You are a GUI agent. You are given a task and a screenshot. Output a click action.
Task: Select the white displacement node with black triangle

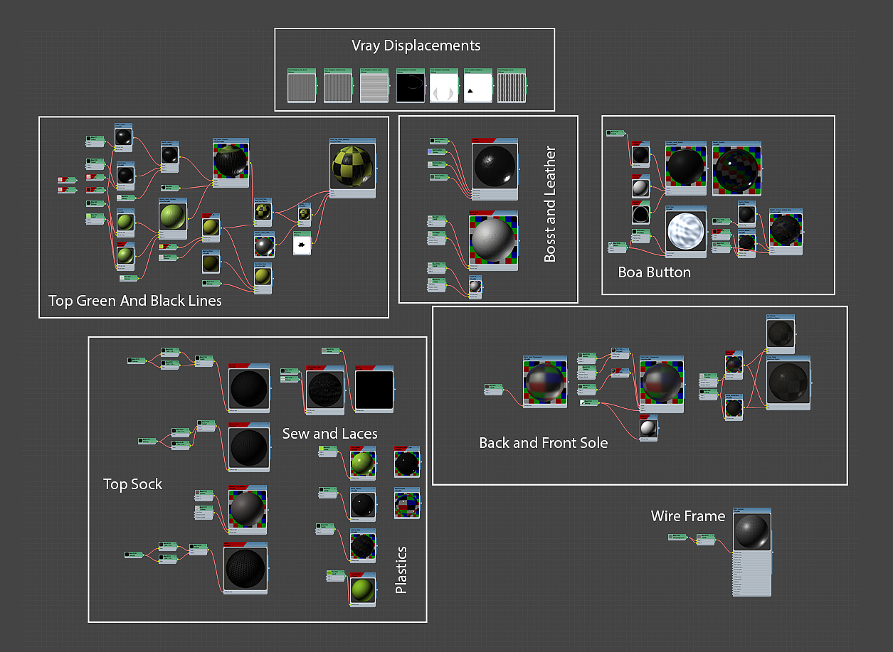coord(479,87)
